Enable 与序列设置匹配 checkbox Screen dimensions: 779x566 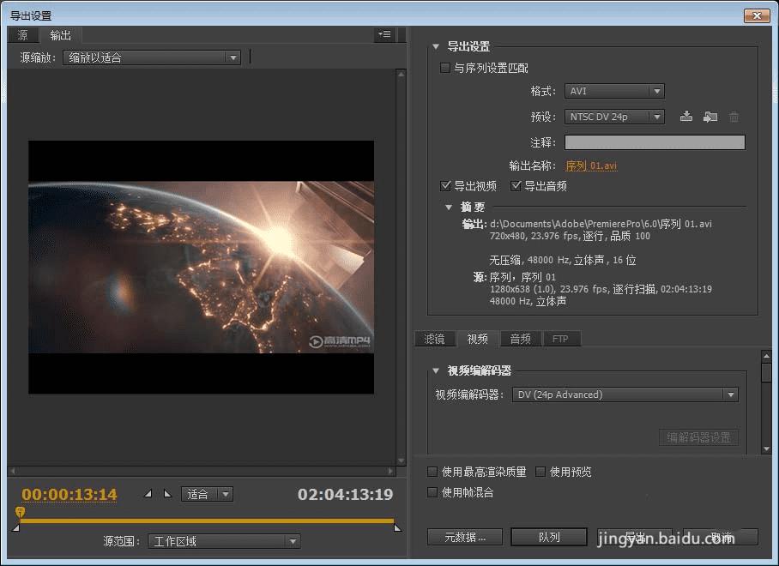click(x=445, y=68)
